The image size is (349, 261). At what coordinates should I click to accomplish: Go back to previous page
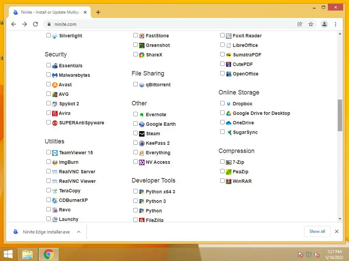[x=14, y=24]
